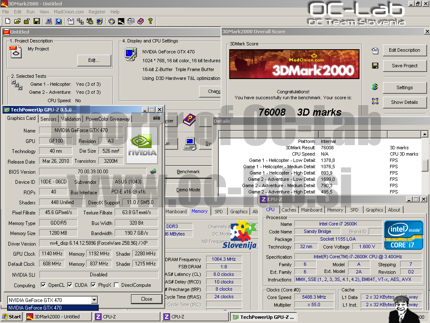The height and width of the screenshot is (323, 430).
Task: Click the BIOS Version field 70.00.39.00.00
Action: coord(93,172)
